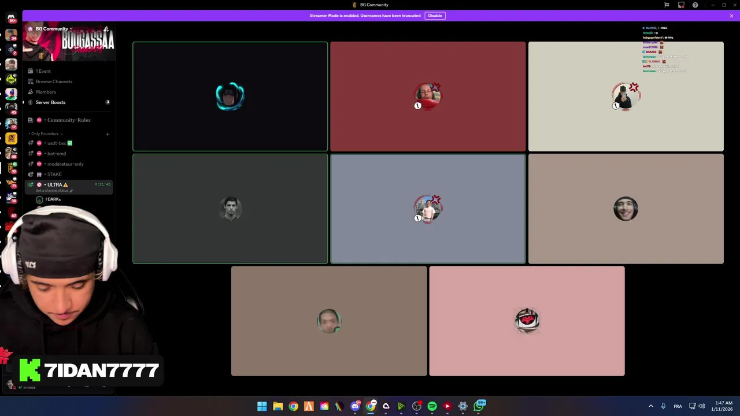
Task: Show hidden system tray icons
Action: tap(650, 406)
